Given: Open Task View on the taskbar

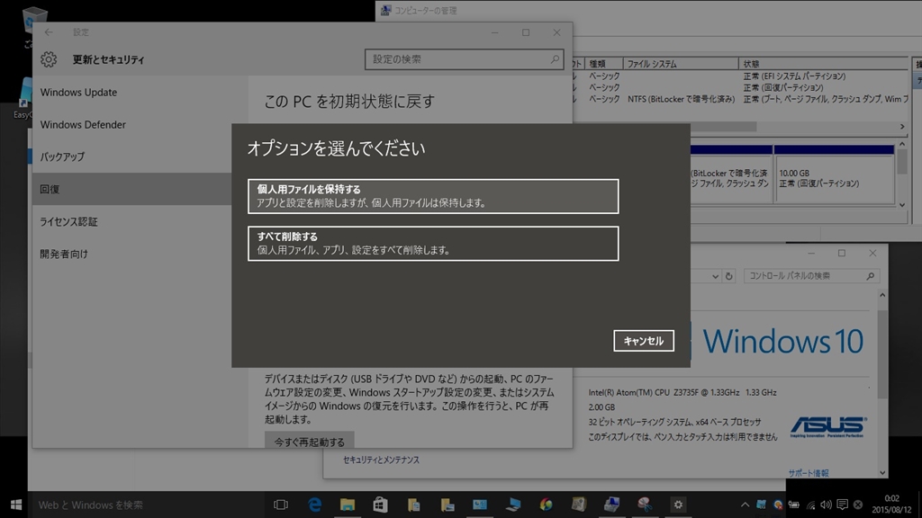Looking at the screenshot, I should [281, 505].
